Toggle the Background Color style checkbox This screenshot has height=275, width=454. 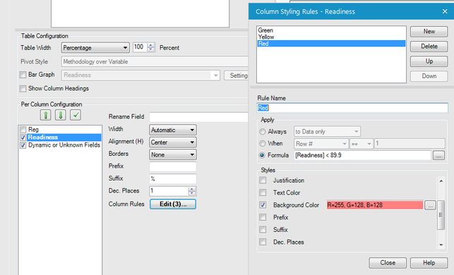(x=263, y=205)
